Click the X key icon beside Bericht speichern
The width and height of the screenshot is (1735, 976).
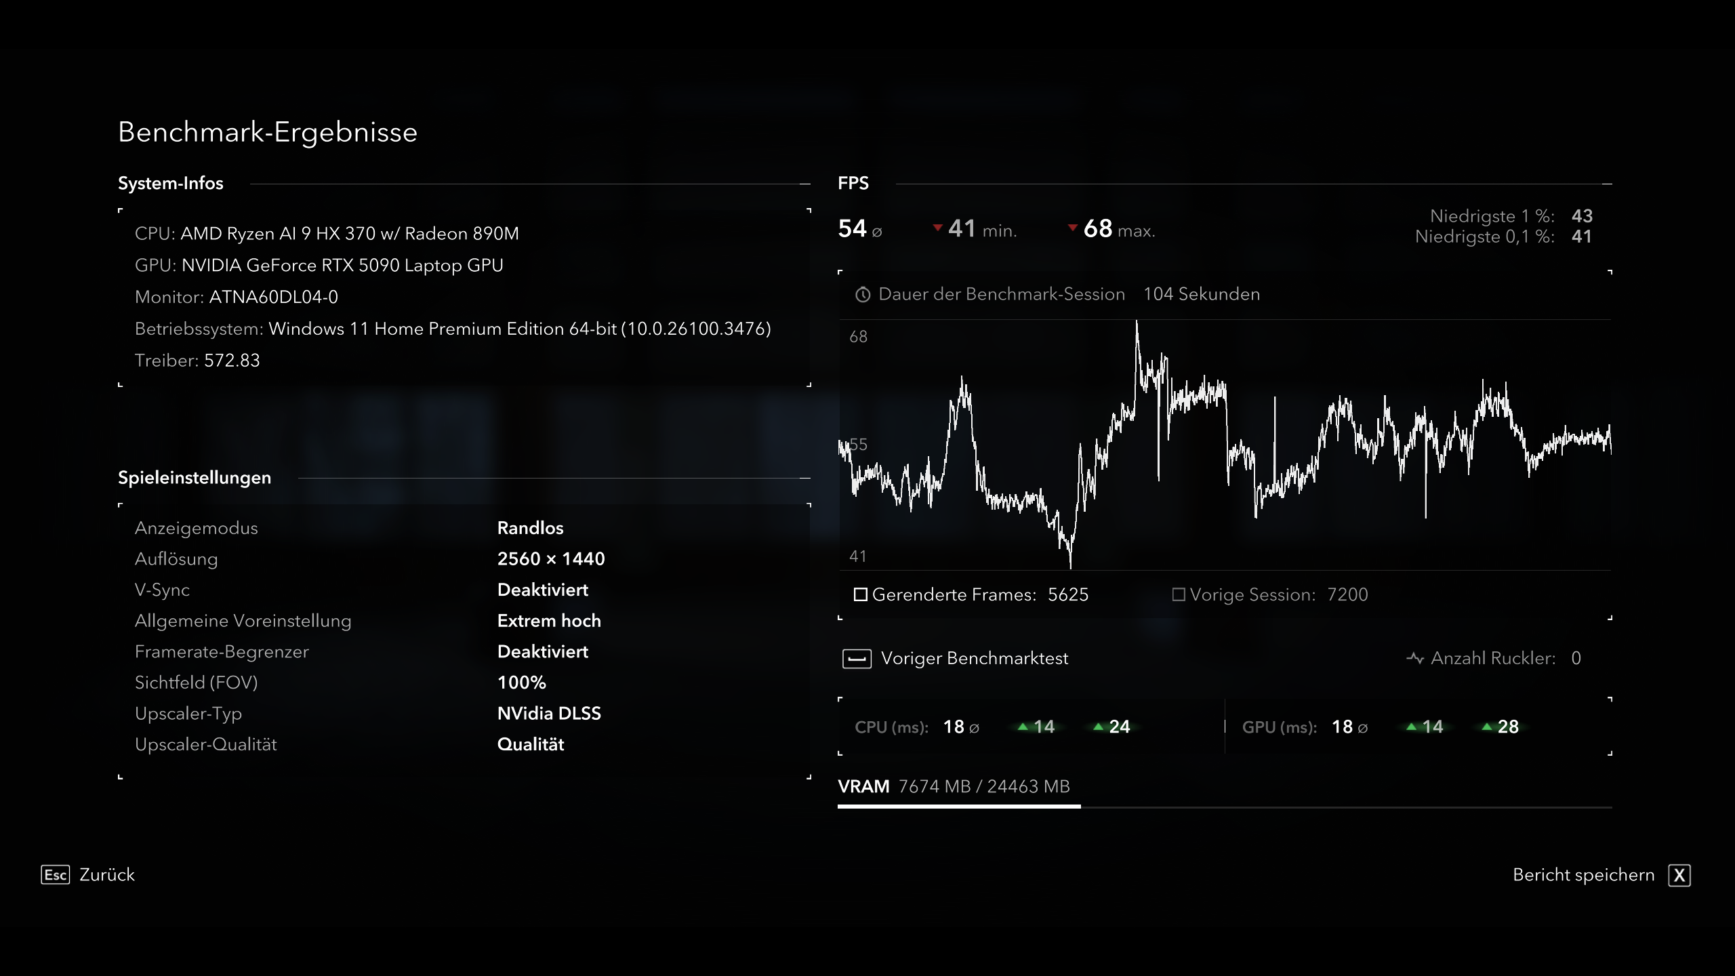pos(1679,875)
